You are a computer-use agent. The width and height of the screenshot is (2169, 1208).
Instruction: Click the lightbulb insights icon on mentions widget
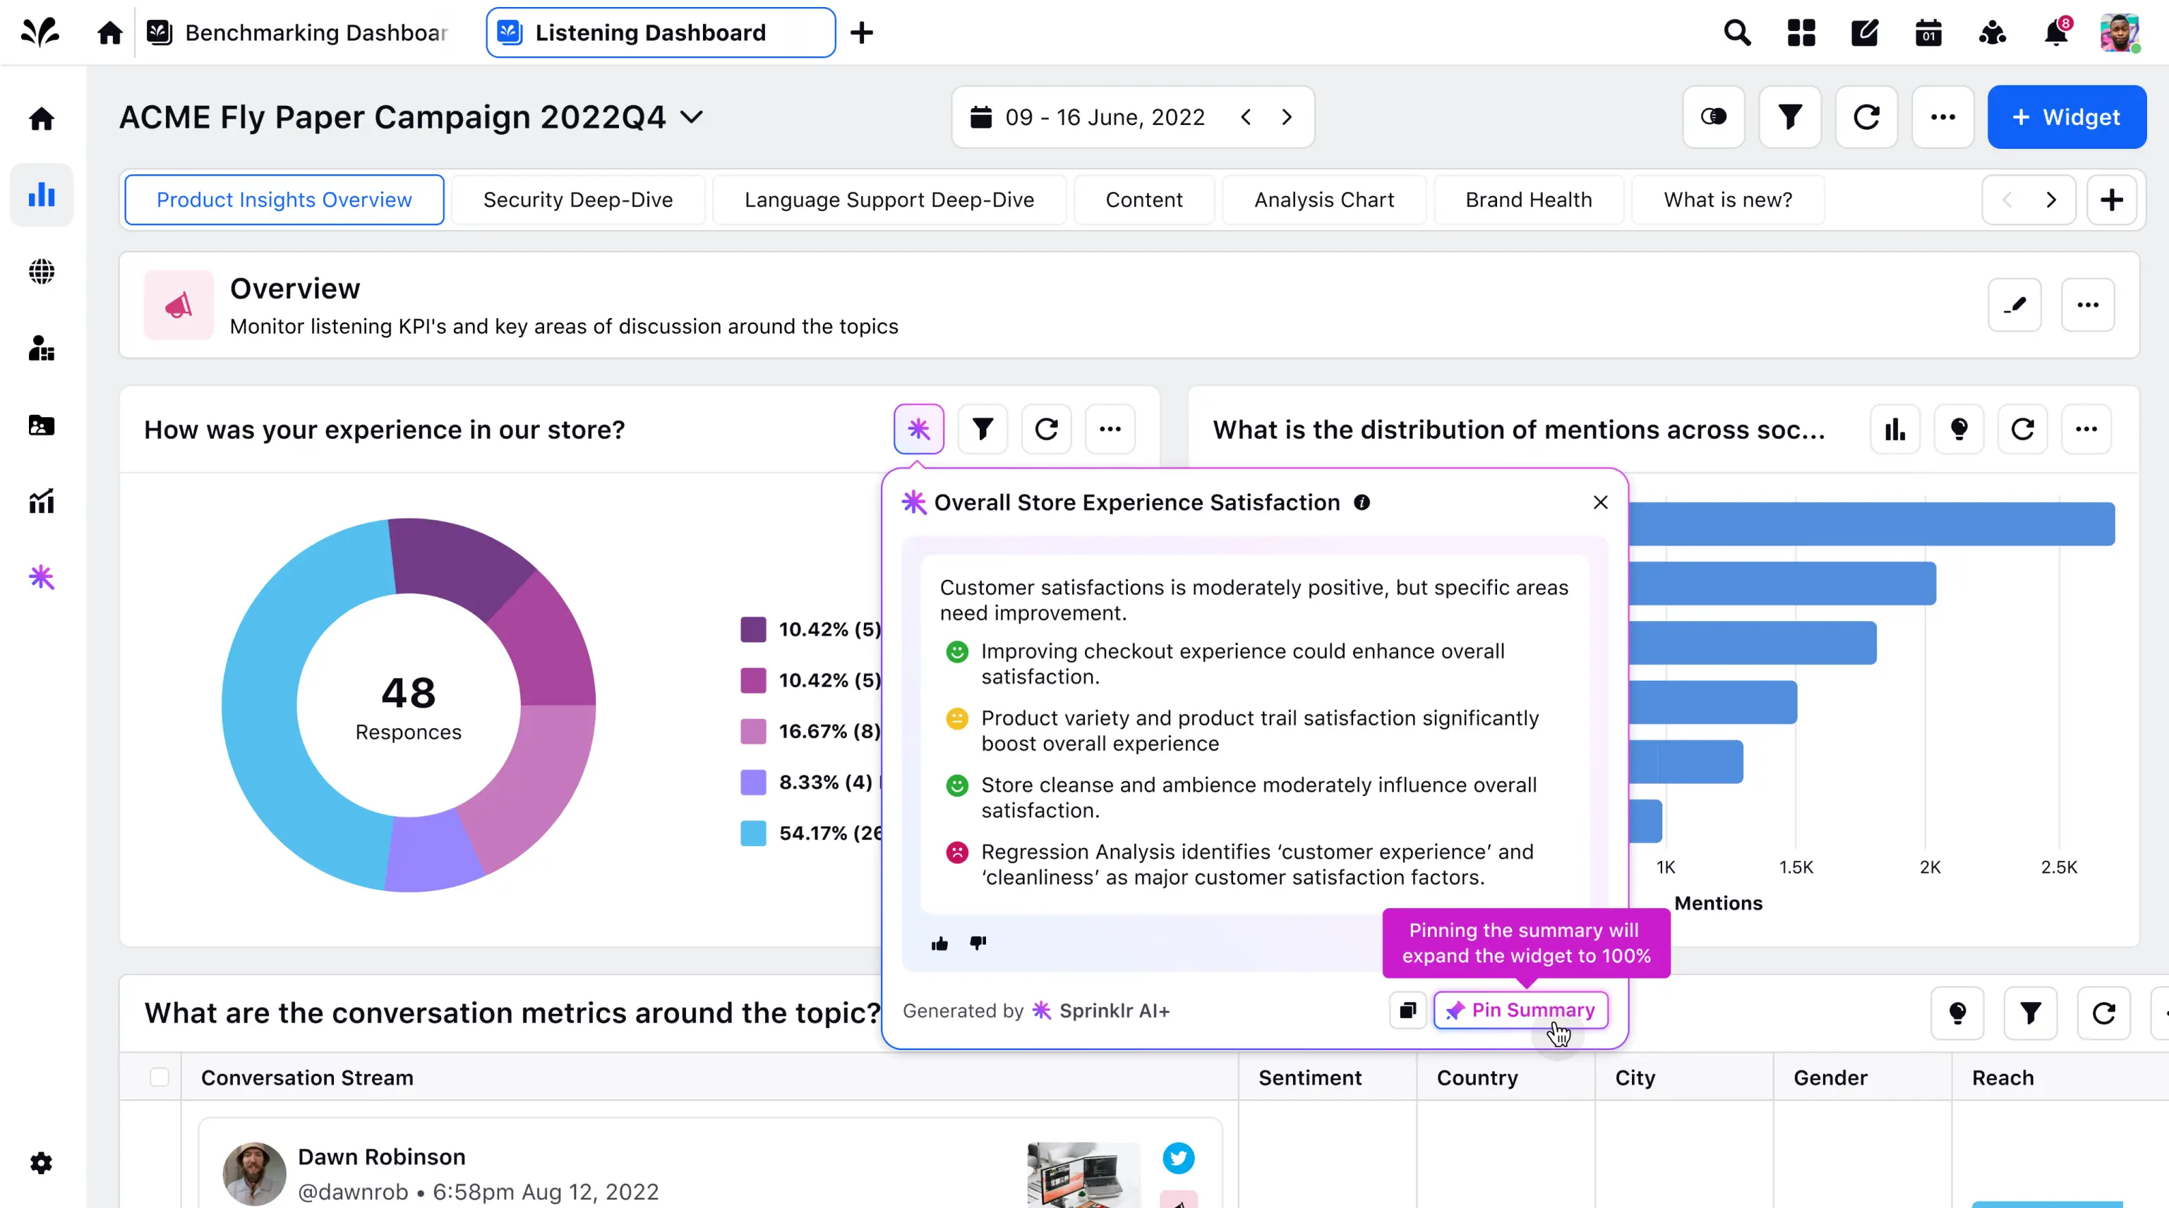(1959, 429)
